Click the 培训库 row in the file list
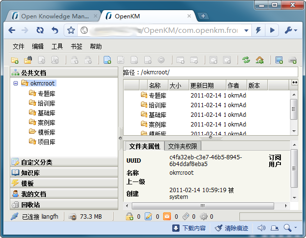 [x=207, y=105]
